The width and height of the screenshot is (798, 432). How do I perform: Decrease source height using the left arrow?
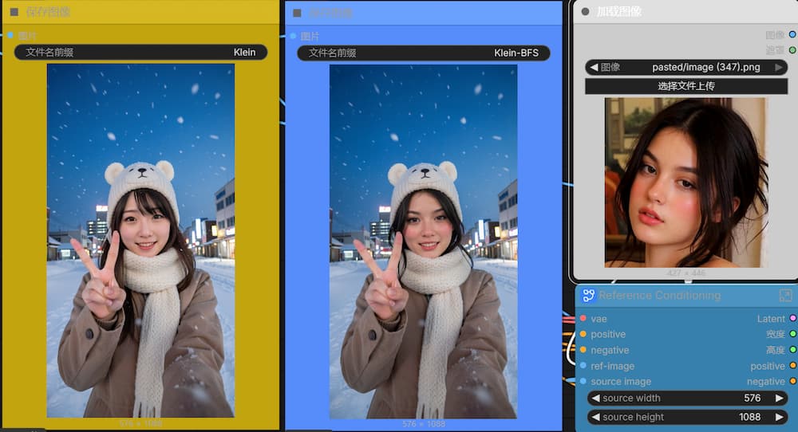[x=594, y=417]
